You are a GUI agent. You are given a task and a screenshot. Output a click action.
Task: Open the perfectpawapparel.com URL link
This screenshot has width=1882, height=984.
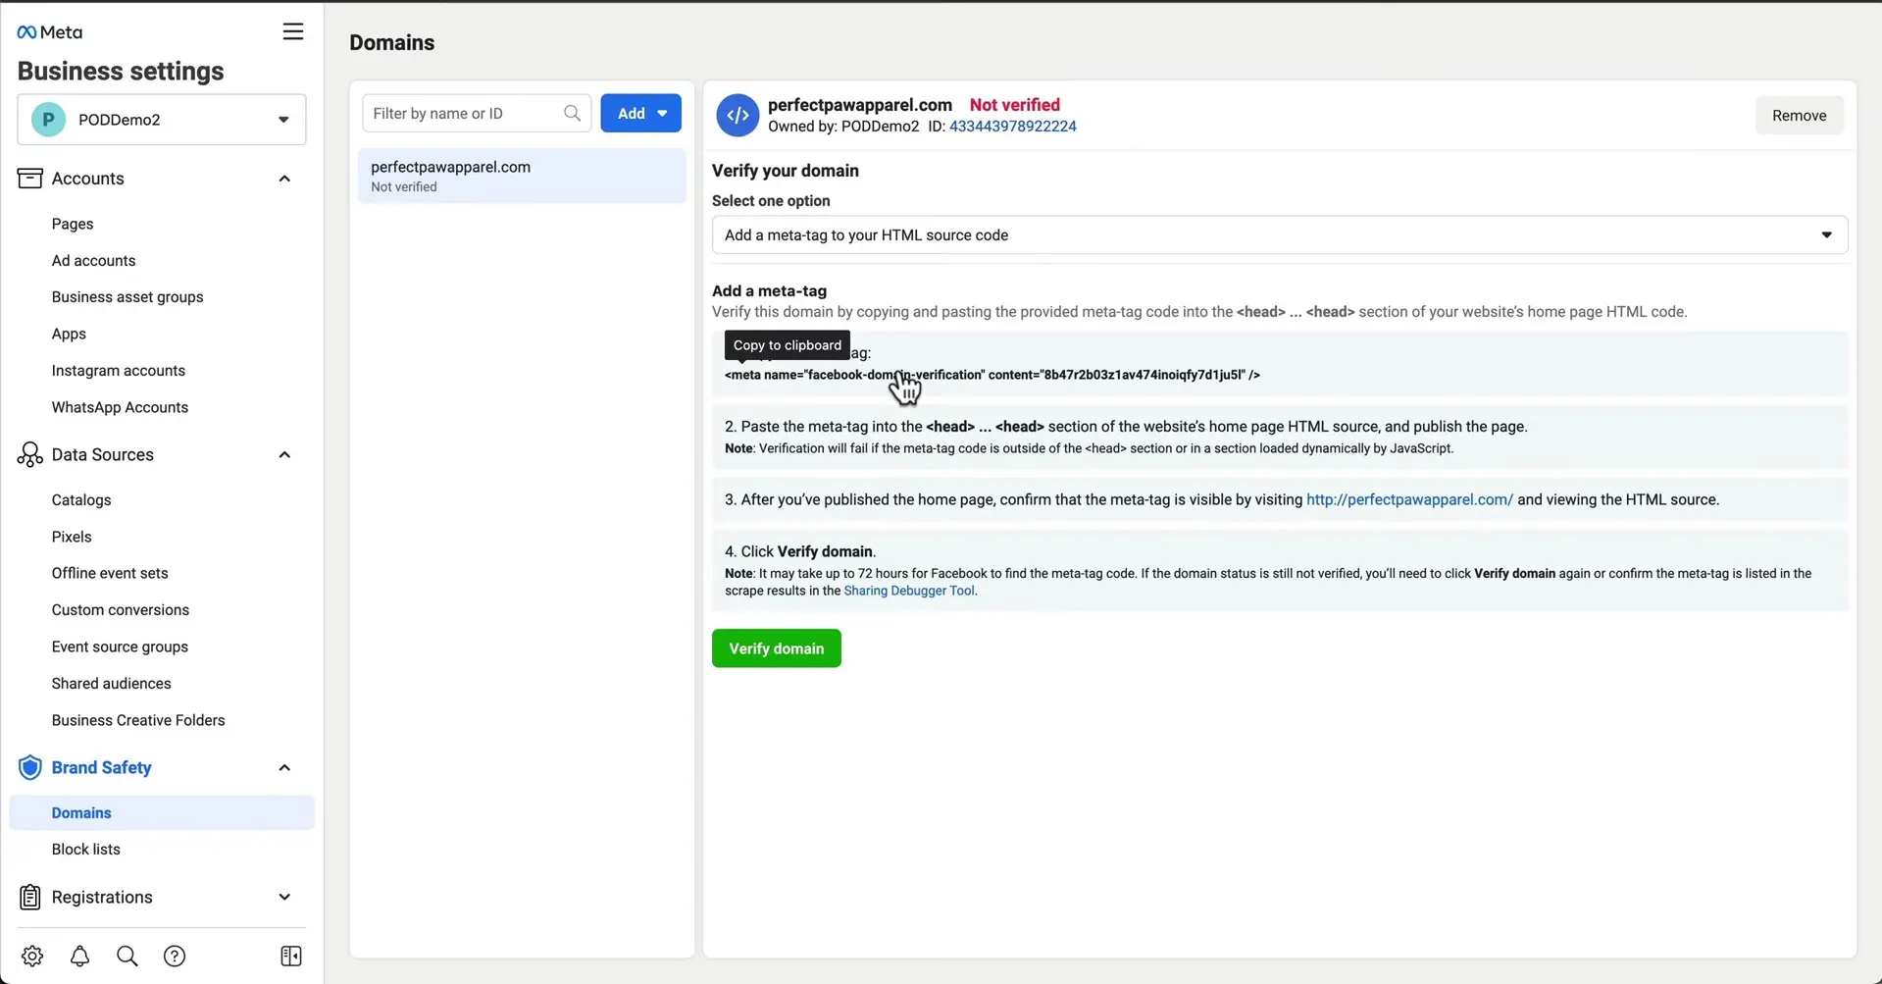point(1409,500)
